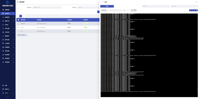
Task: Tick the checkbox for mqtt row
Action: [18, 27]
